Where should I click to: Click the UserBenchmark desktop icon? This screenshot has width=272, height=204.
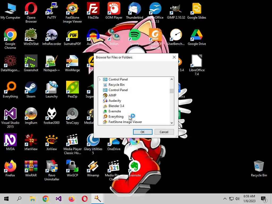tap(176, 37)
